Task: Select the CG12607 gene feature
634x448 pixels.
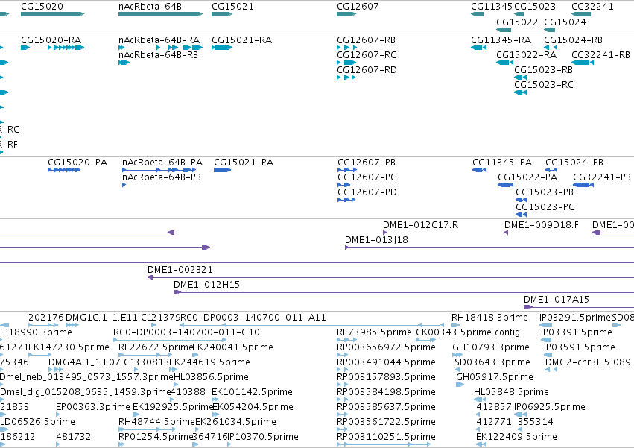Action: coord(346,14)
